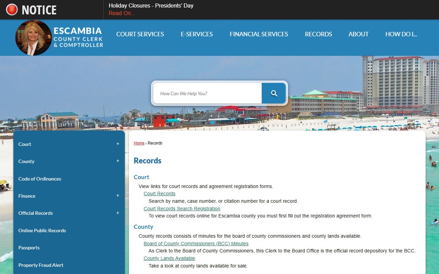Screen dimensions: 439x274
Task: Click the Holiday Closures Presidents' Day headline
Action: pyautogui.click(x=151, y=6)
